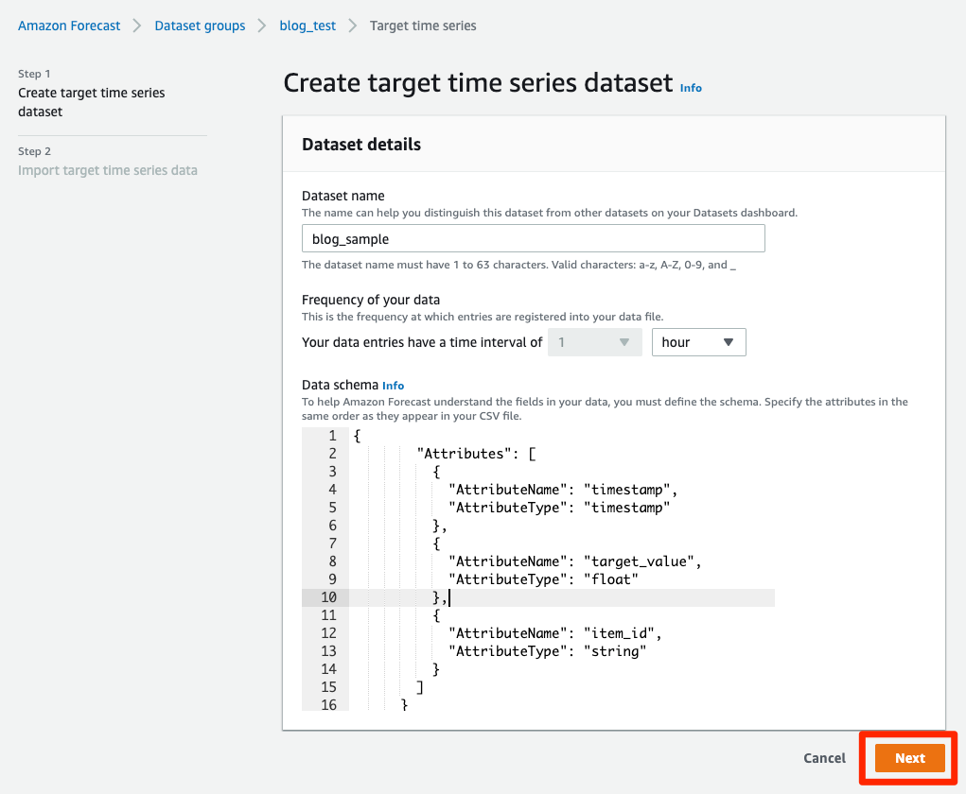Click the Next button
Screen dimensions: 966x794
(x=909, y=758)
